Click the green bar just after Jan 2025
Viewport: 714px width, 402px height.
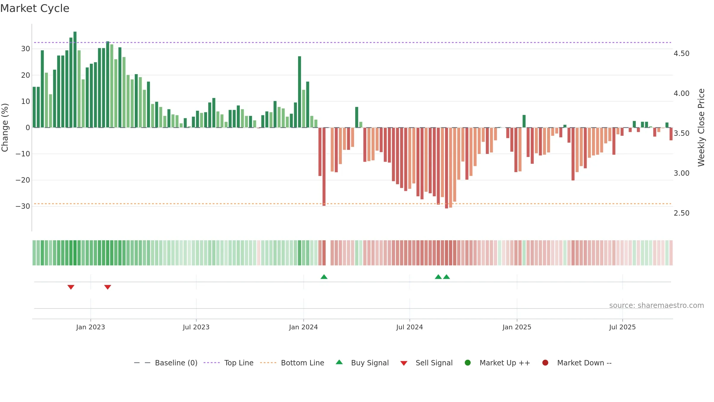click(524, 121)
